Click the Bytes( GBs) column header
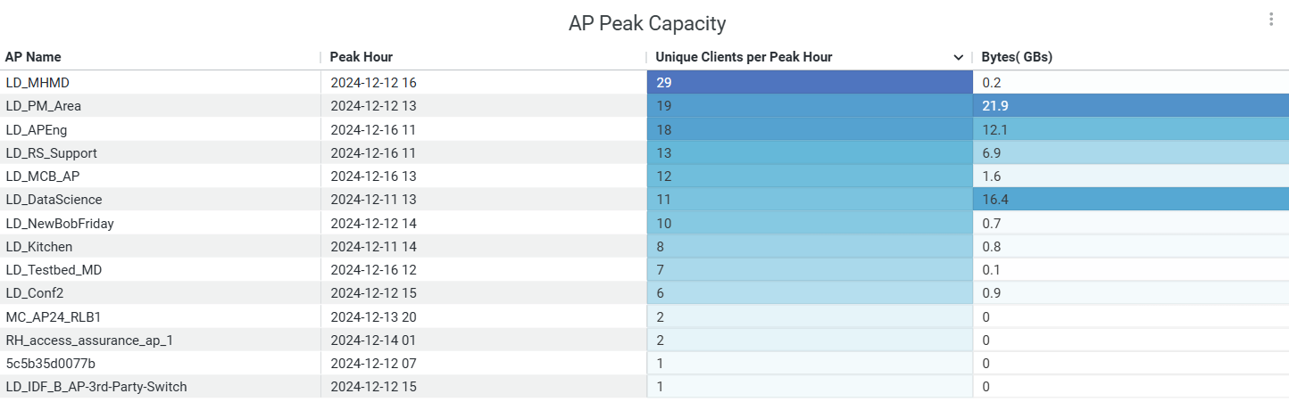Screen dimensions: 1289x402 1017,57
